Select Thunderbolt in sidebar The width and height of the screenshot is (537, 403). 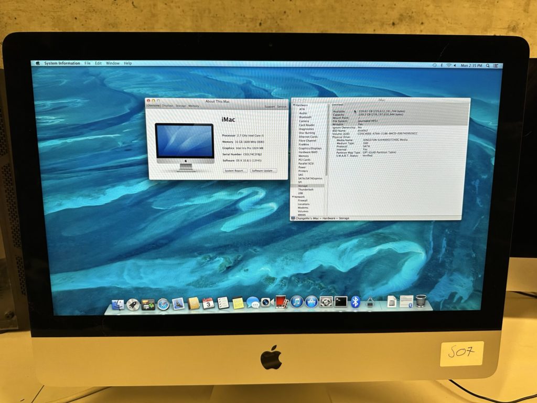306,189
